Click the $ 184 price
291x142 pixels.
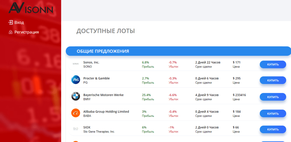tap(237, 111)
